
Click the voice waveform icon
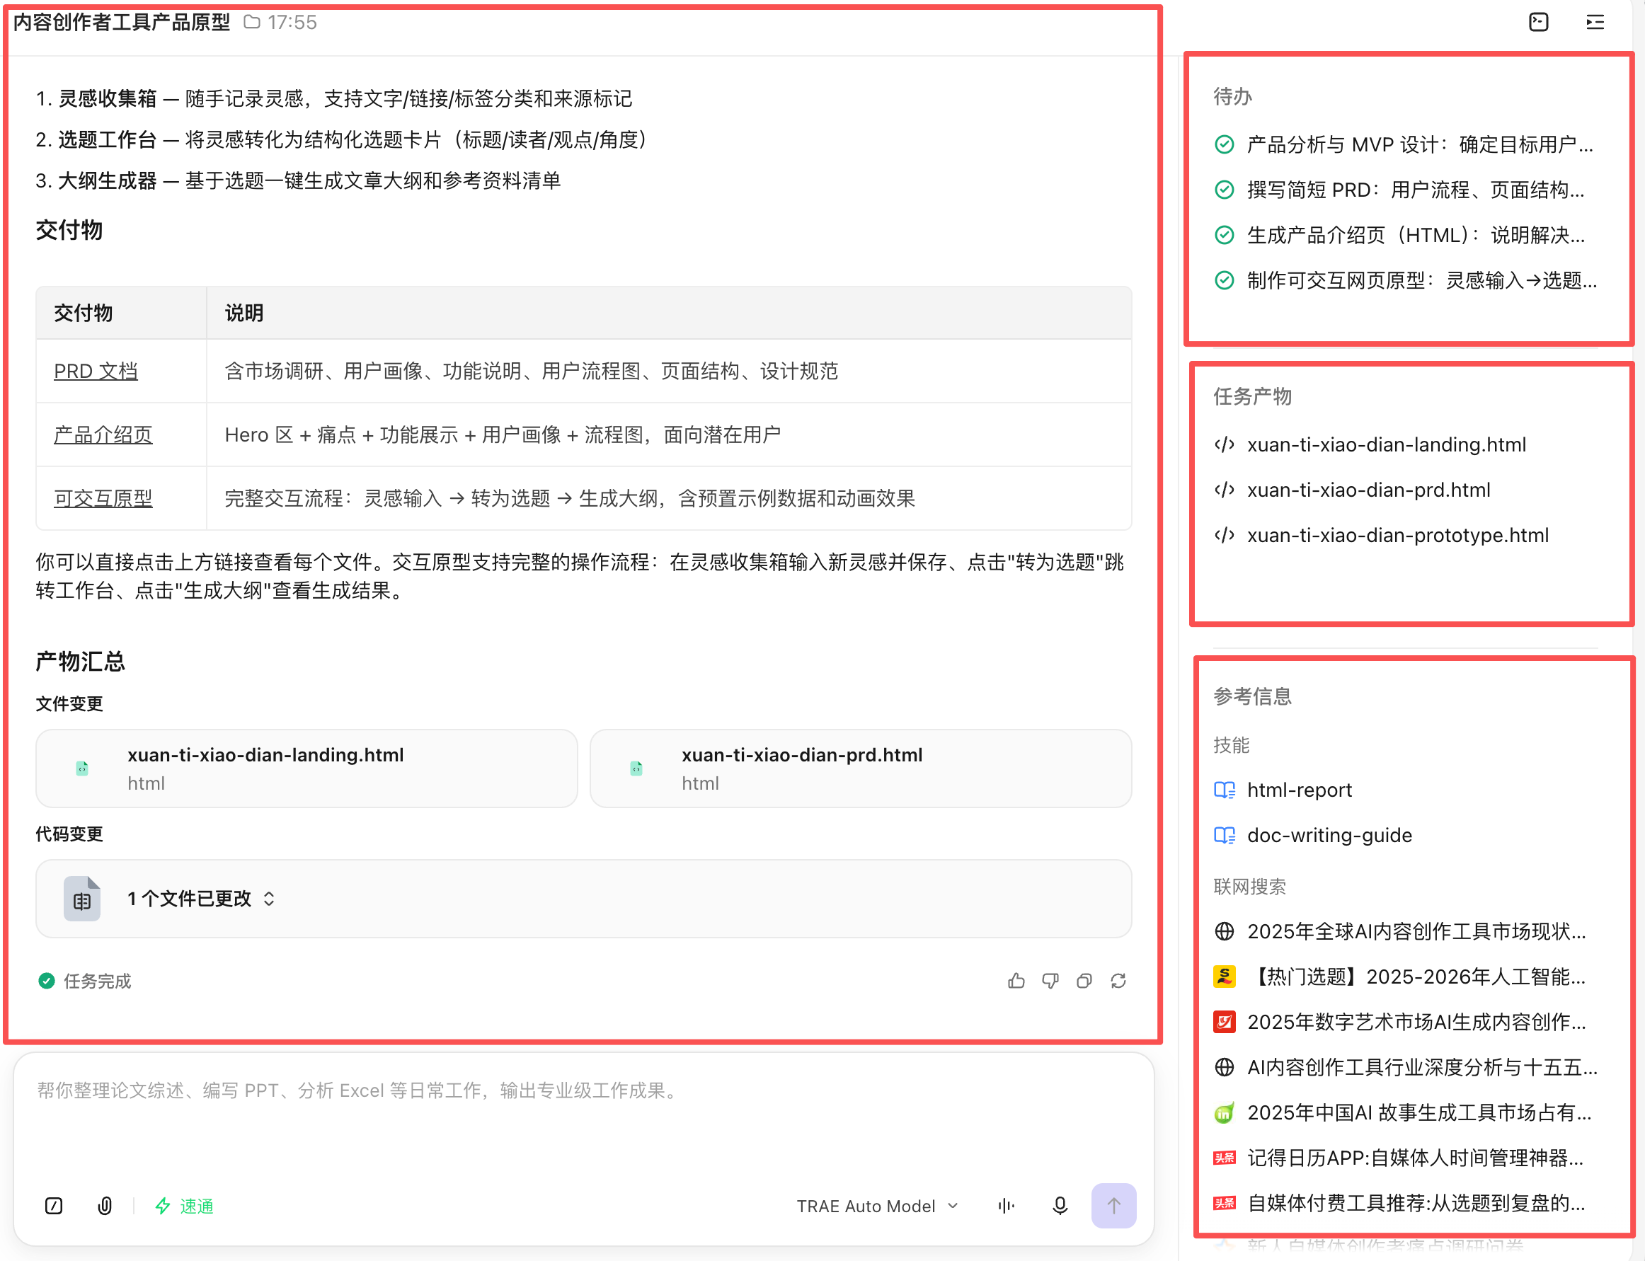[1006, 1207]
